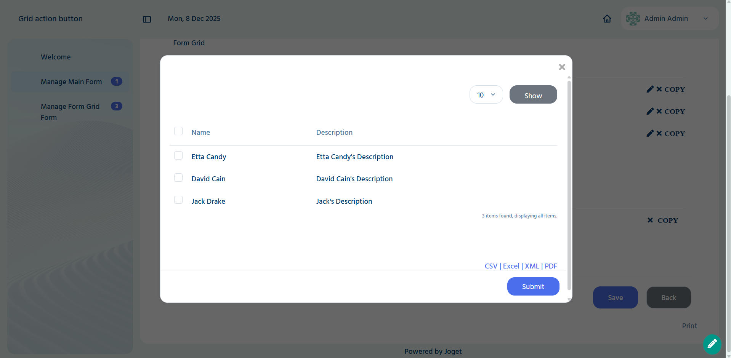The image size is (731, 358).
Task: Tick the select-all checkbox in header
Action: 178,131
